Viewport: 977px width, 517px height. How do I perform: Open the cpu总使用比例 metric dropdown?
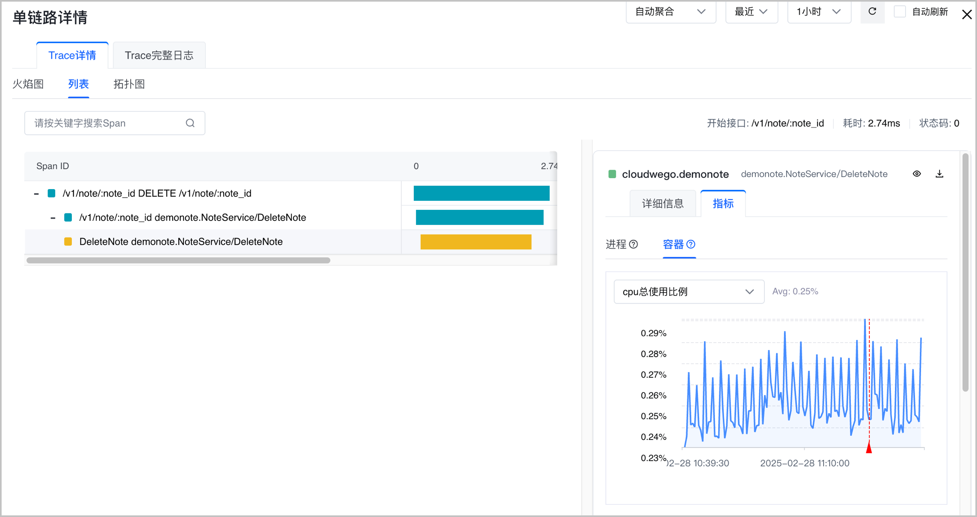[x=689, y=291]
